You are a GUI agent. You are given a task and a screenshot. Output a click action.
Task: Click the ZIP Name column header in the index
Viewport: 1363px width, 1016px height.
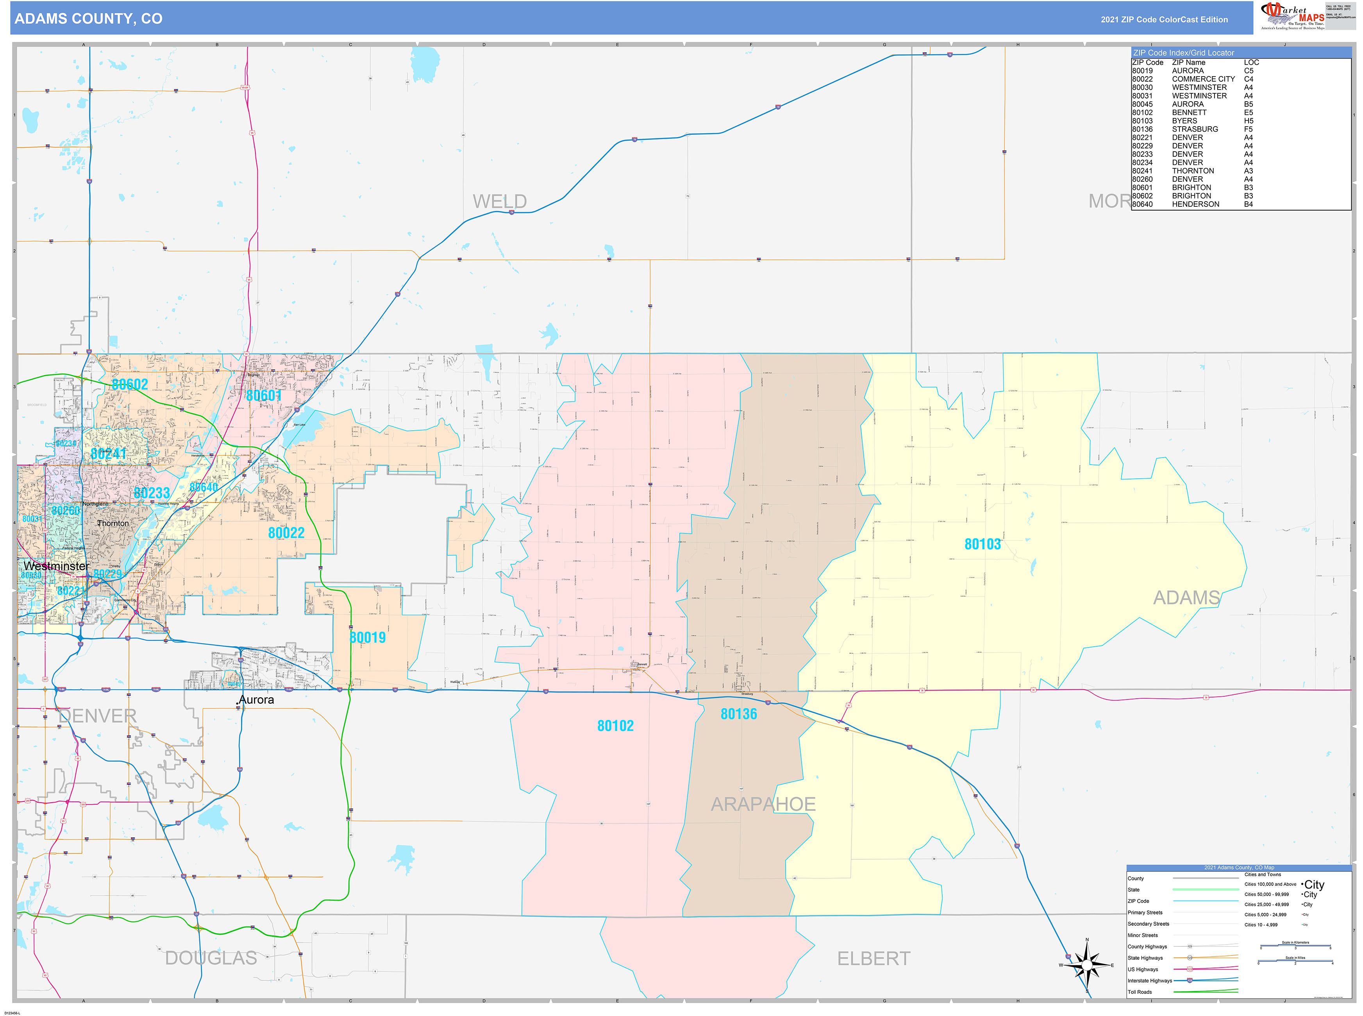1188,63
